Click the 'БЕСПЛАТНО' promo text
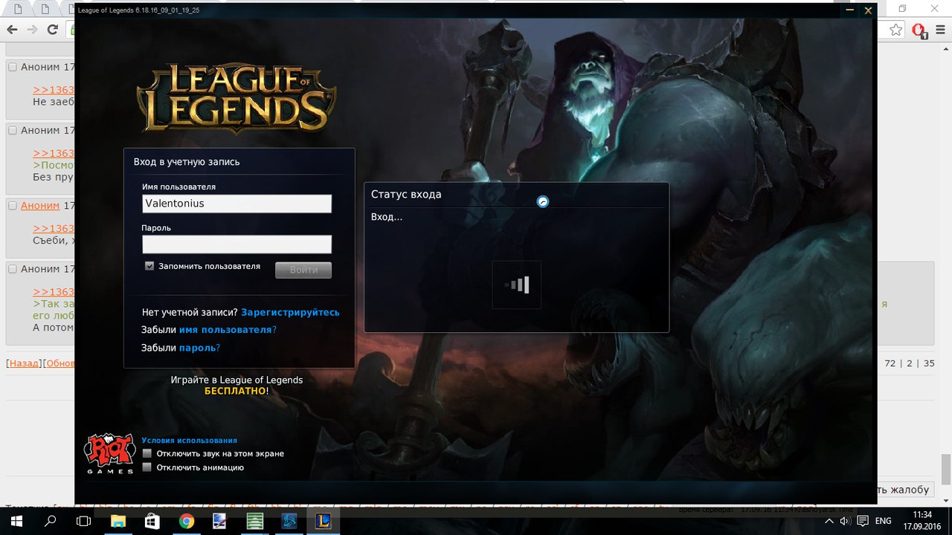This screenshot has width=952, height=535. click(x=235, y=391)
